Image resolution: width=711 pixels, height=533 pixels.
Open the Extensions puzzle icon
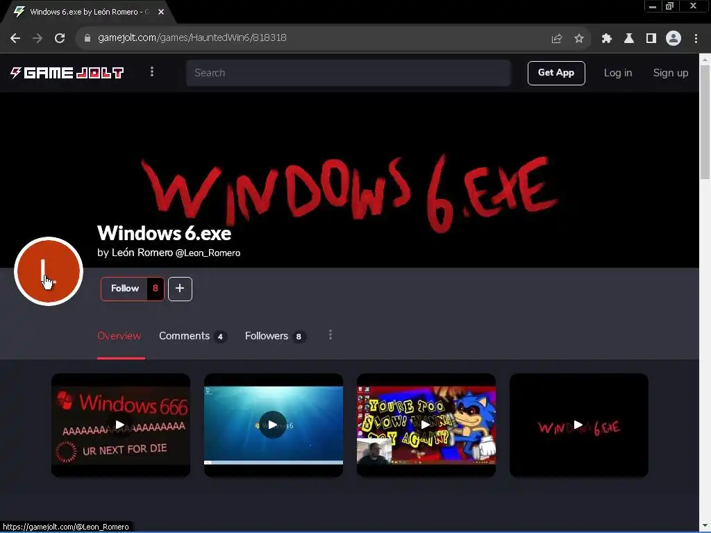tap(606, 38)
